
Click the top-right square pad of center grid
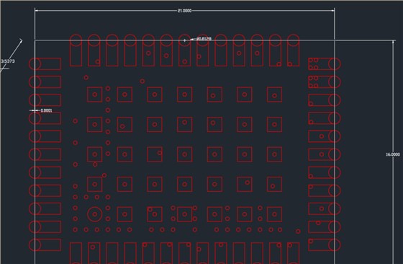(x=274, y=94)
